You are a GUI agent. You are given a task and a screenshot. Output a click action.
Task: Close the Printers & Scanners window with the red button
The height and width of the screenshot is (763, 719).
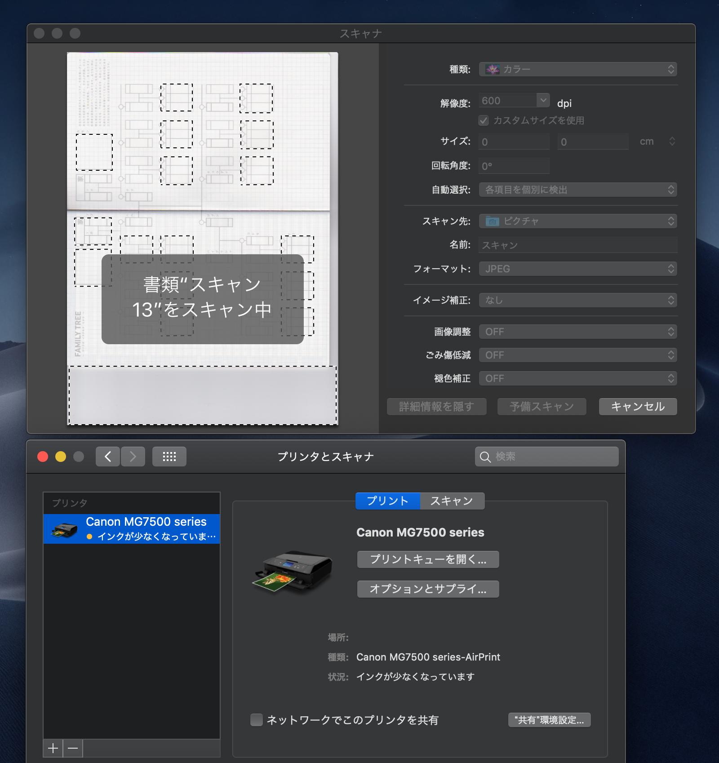coord(43,457)
